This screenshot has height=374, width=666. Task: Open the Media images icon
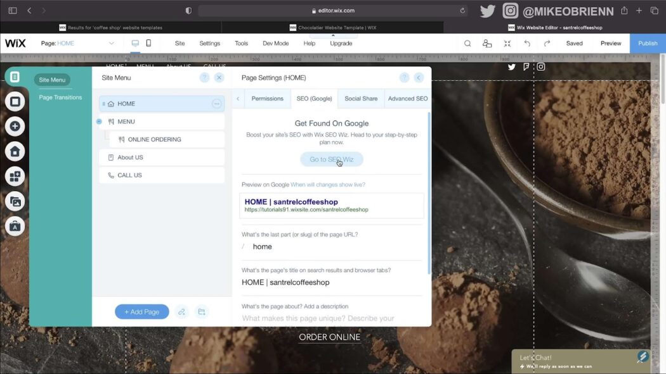(x=15, y=202)
